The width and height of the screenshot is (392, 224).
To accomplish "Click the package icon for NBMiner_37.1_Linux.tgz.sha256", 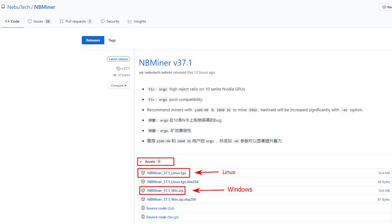I will [x=143, y=181].
